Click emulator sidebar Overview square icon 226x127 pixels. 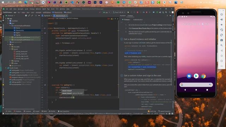[x=222, y=61]
